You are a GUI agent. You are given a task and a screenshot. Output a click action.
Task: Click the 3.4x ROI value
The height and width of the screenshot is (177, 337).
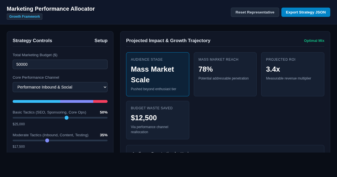point(273,69)
